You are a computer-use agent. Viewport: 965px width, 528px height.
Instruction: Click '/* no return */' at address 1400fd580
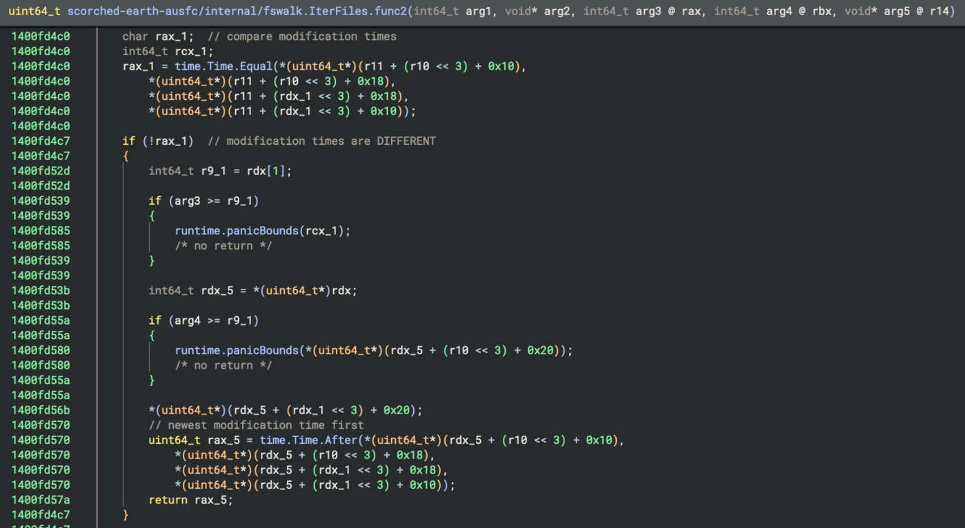tap(223, 365)
